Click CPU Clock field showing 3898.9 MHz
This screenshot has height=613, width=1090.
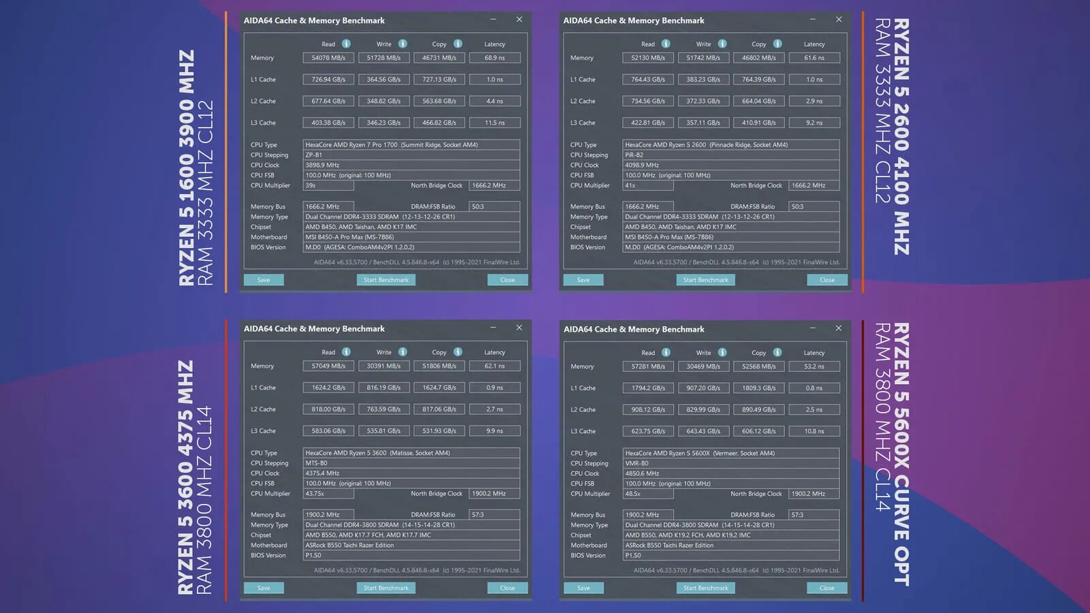click(411, 165)
